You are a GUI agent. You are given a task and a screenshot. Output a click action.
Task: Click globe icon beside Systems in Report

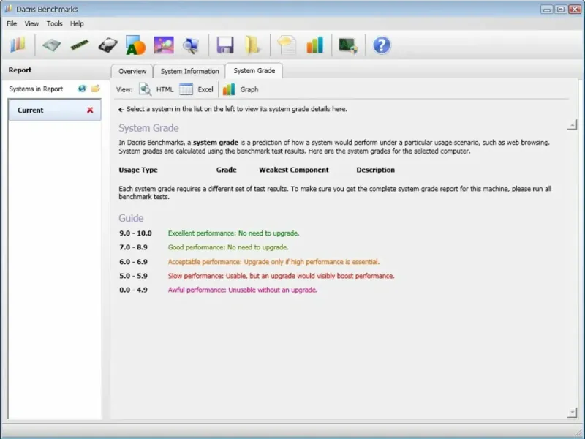coord(82,89)
